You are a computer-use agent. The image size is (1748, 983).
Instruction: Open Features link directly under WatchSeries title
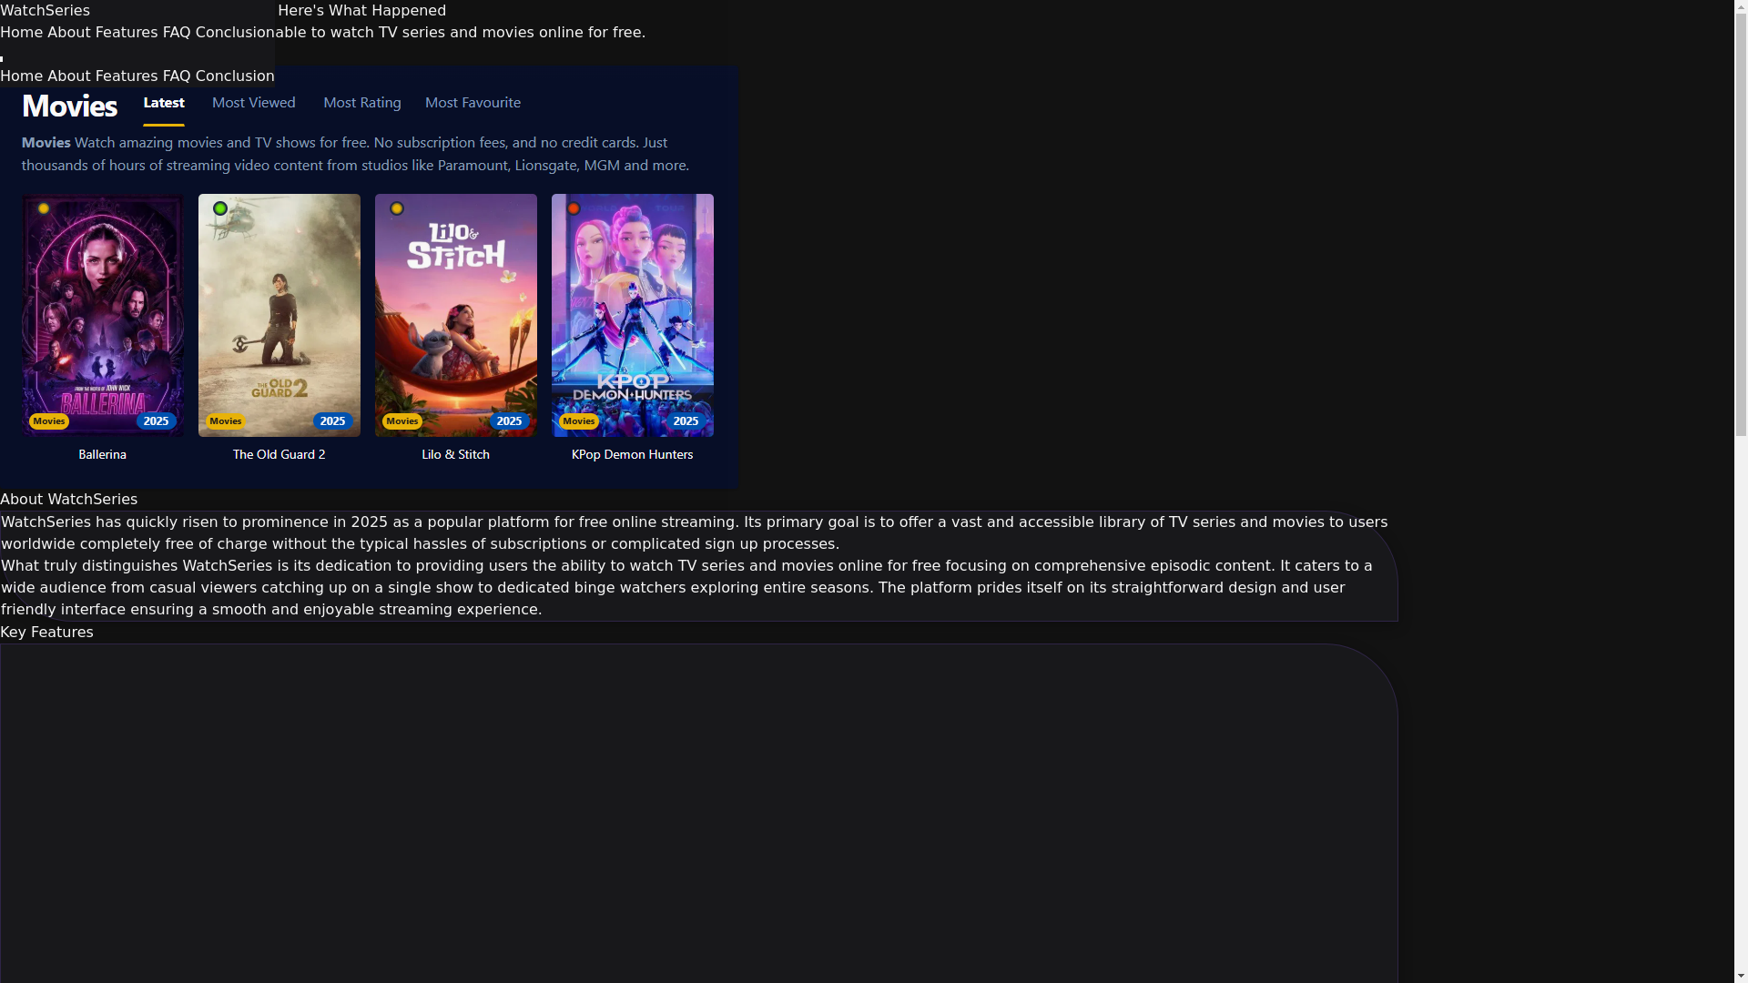pos(127,33)
